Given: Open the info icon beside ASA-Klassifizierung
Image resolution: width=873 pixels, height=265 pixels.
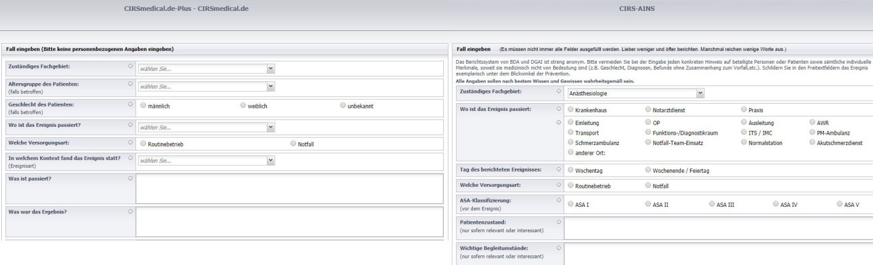Looking at the screenshot, I should (x=559, y=199).
